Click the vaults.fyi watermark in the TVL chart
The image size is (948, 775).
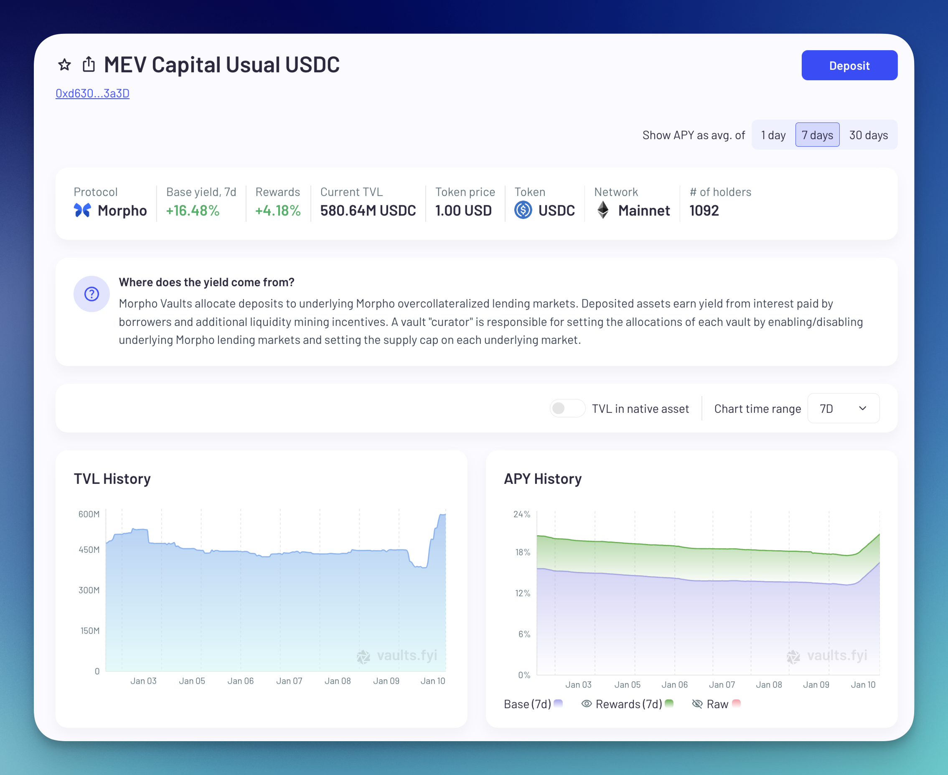397,656
